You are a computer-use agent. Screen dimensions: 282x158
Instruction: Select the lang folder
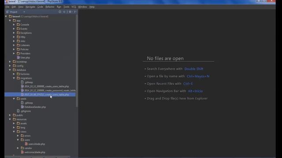click(22, 128)
